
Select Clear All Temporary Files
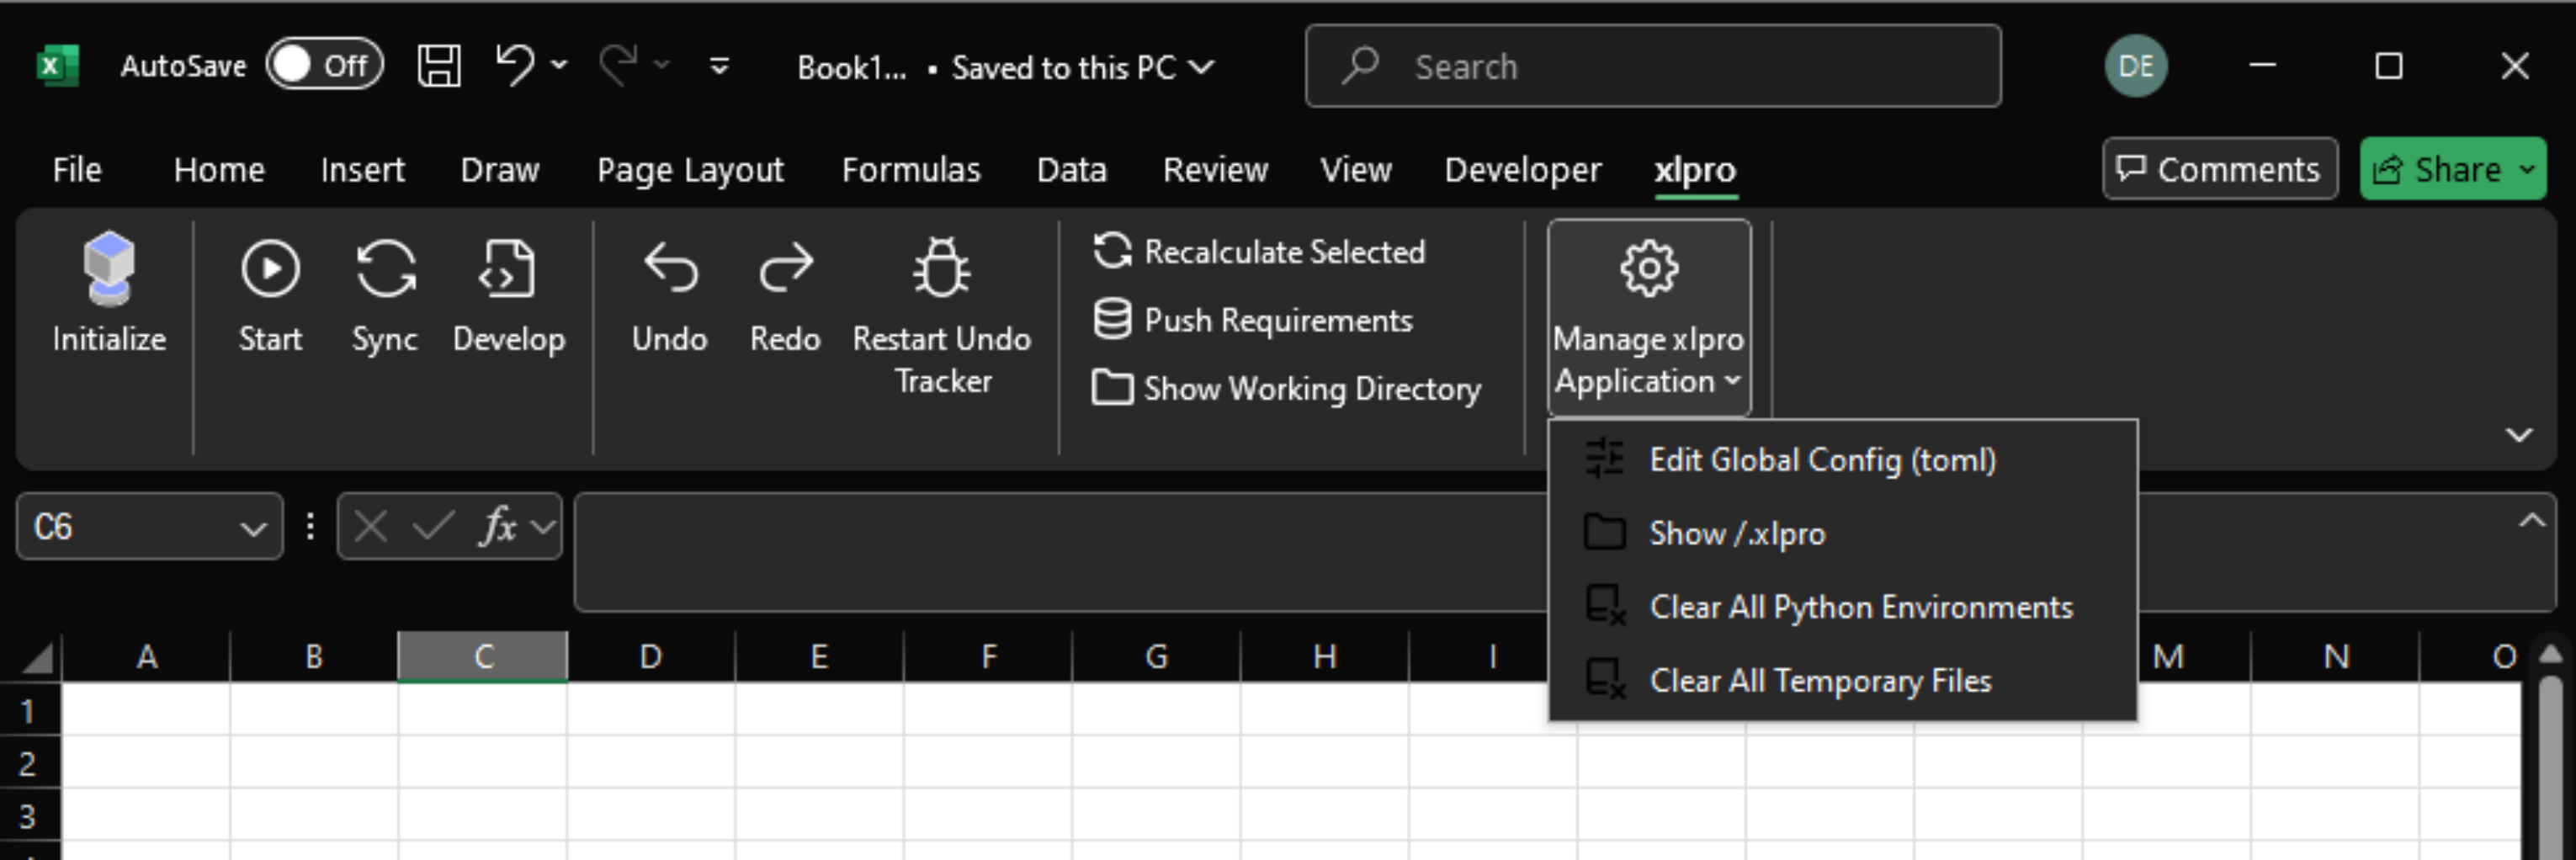click(1842, 681)
